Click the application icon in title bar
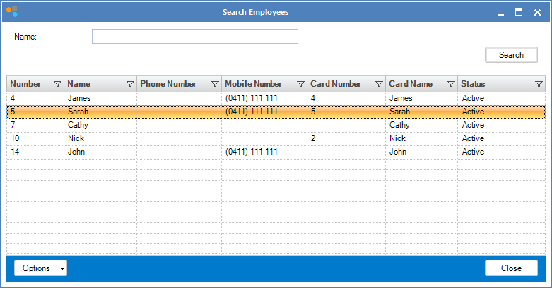Screen dimensions: 552x288 11,12
